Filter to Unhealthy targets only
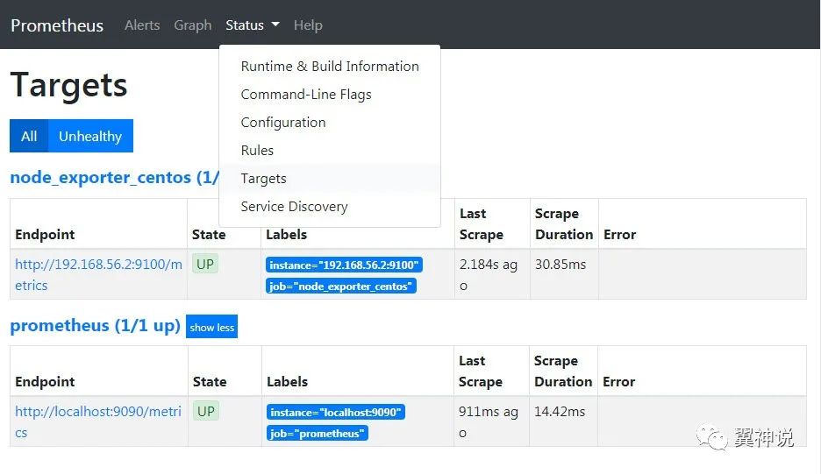The width and height of the screenshot is (821, 474). click(x=90, y=136)
